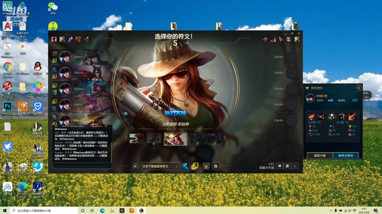Open Task View on the taskbar
The height and width of the screenshot is (214, 382).
[x=92, y=211]
